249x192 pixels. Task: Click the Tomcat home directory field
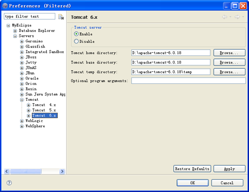tap(171, 53)
